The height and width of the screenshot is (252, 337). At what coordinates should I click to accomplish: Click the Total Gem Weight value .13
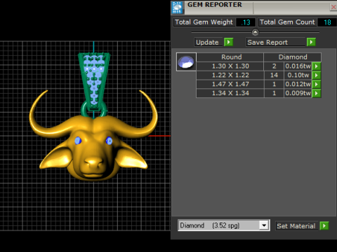point(246,22)
